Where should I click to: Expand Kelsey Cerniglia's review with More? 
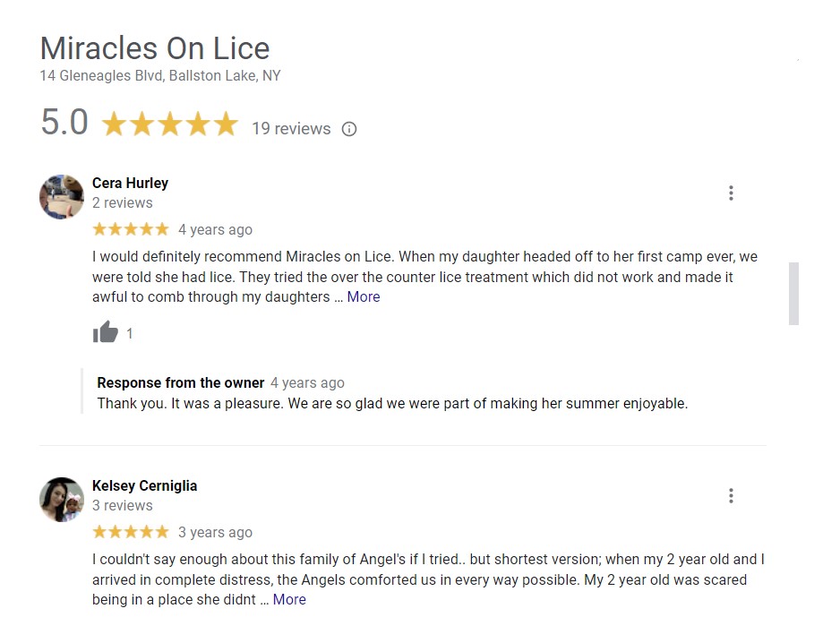click(x=289, y=600)
